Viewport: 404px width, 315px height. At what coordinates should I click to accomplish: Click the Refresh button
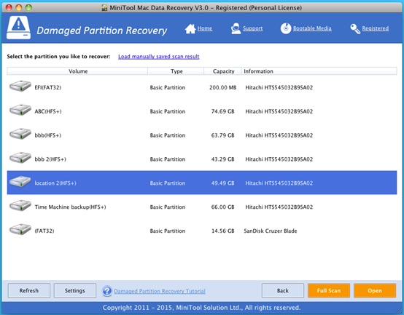(x=29, y=290)
